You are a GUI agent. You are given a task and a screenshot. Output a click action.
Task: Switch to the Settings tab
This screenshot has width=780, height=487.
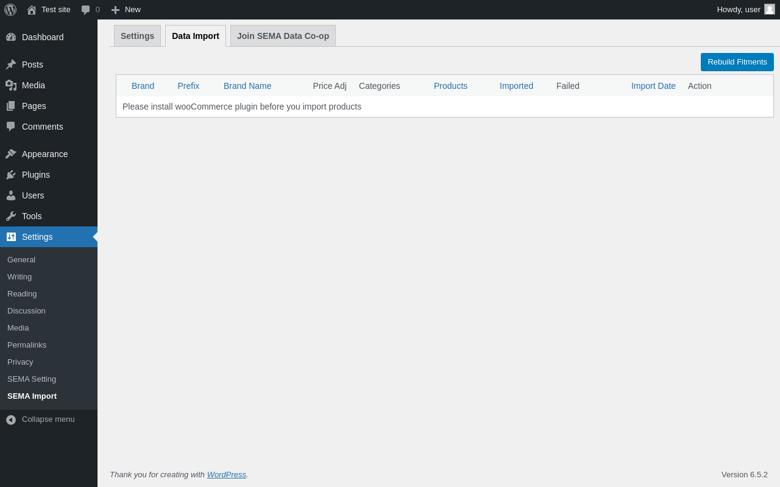tap(137, 36)
